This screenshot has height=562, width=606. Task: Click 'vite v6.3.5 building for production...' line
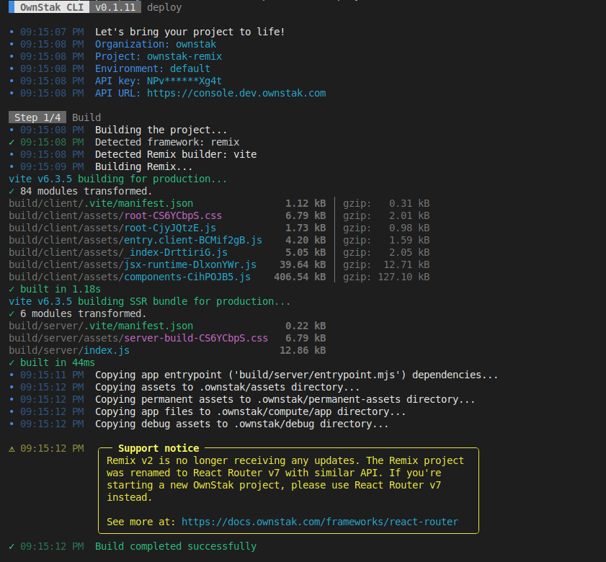tap(118, 179)
